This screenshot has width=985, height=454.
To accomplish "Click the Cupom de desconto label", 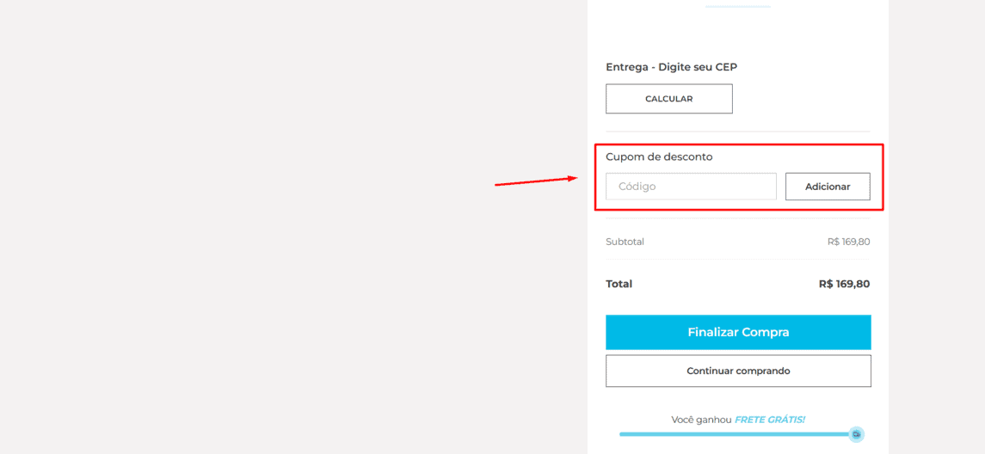I will pyautogui.click(x=659, y=157).
